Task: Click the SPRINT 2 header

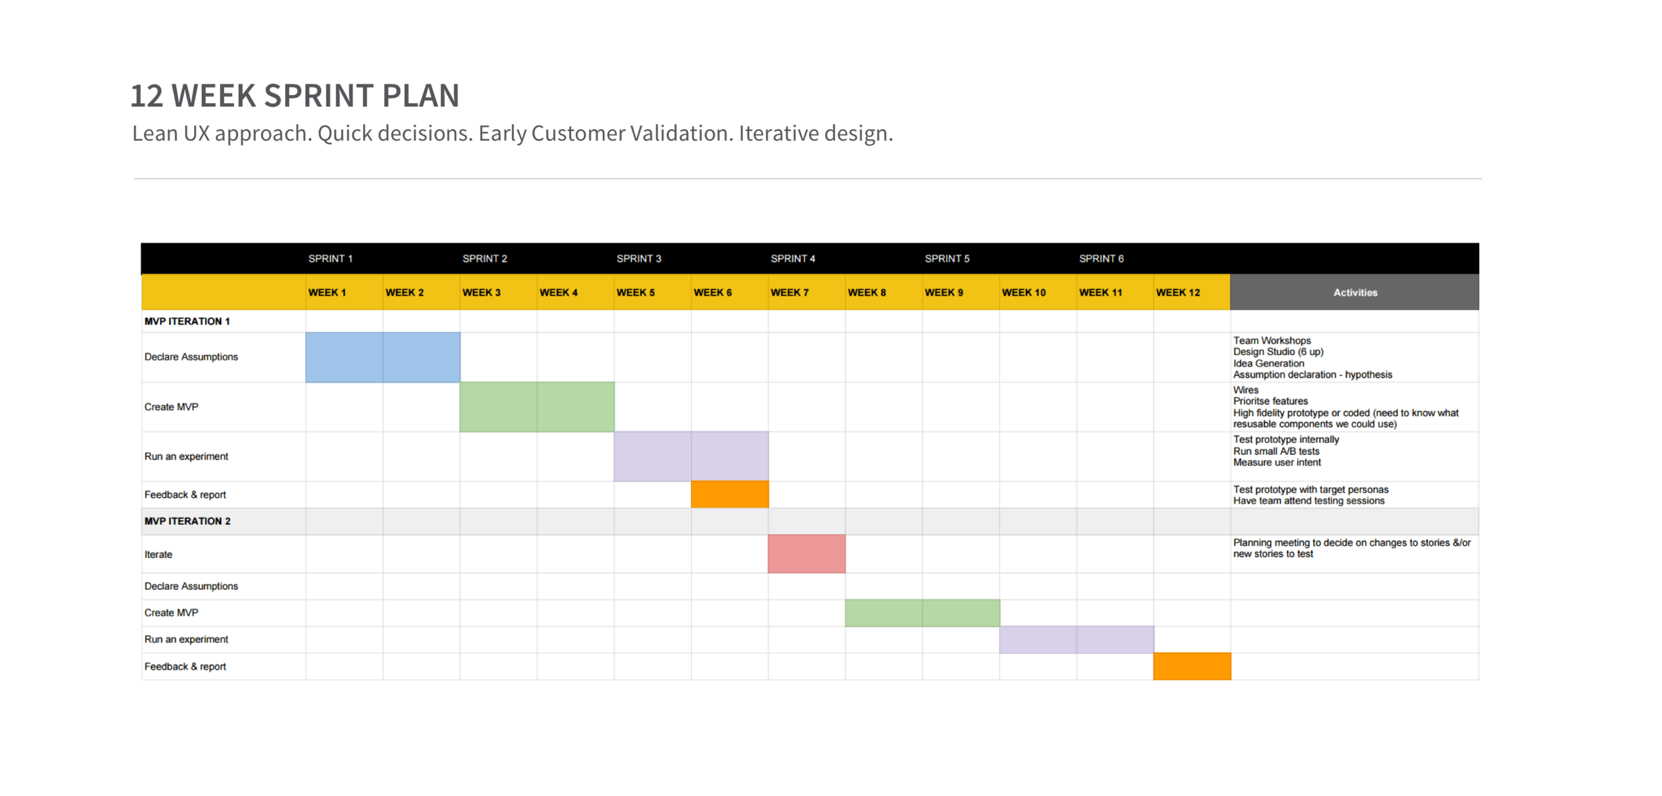Action: (x=485, y=259)
